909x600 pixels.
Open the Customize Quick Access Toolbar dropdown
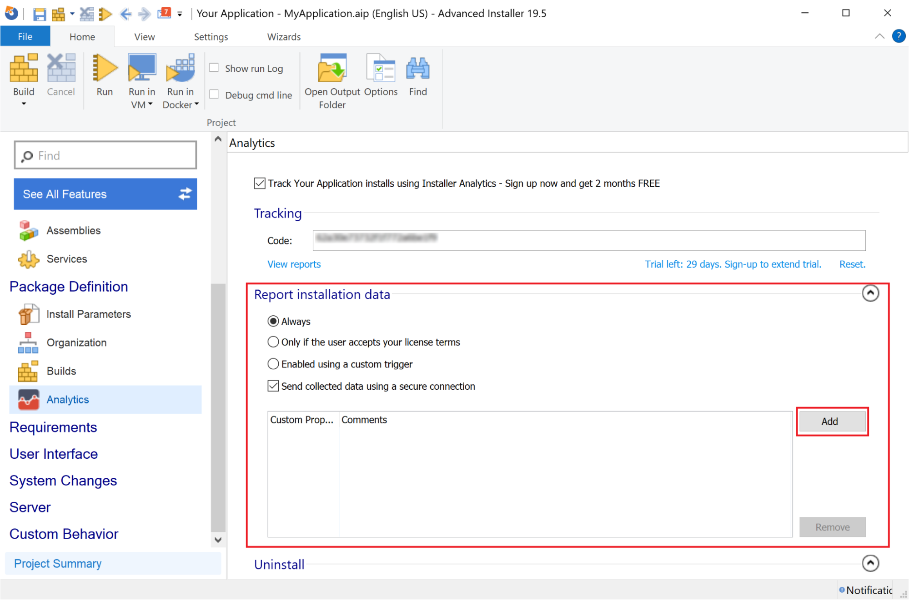pyautogui.click(x=180, y=14)
